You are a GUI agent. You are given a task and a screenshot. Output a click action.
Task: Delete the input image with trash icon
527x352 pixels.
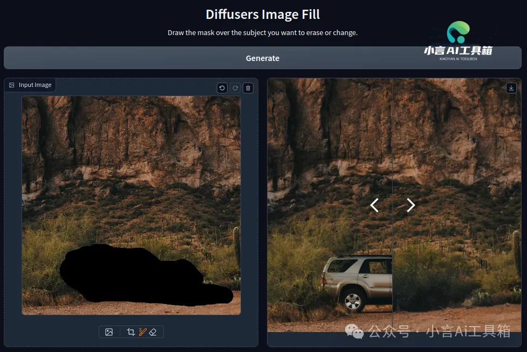[x=248, y=88]
